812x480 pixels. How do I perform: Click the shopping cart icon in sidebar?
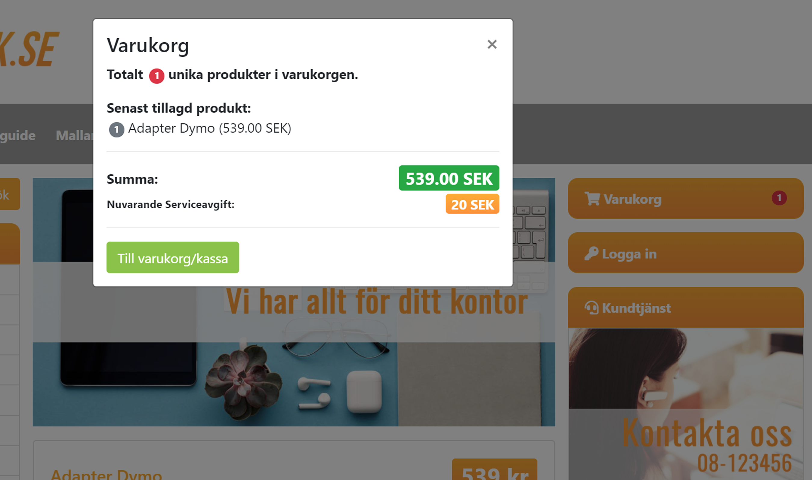pos(592,199)
